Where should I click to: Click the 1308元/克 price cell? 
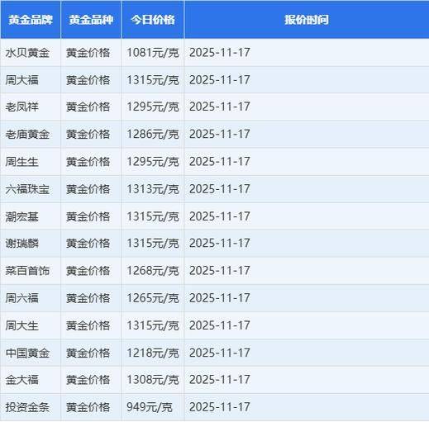[x=153, y=380]
